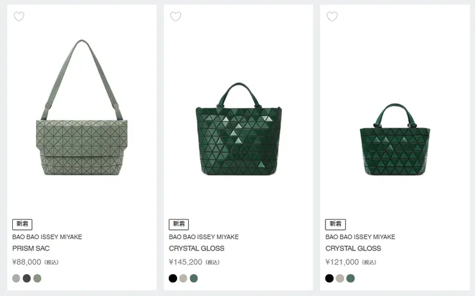Choose beige swatch for ¥121,000 Crystal Gloss
Image resolution: width=475 pixels, height=296 pixels.
340,279
